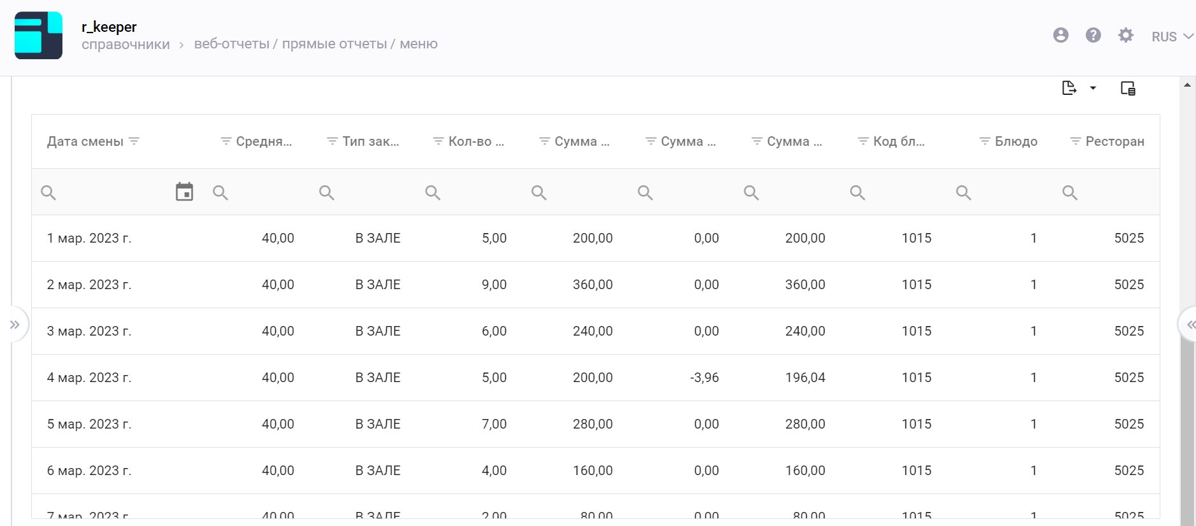Click the vertical scrollbar thumb
This screenshot has width=1196, height=526.
[1187, 427]
